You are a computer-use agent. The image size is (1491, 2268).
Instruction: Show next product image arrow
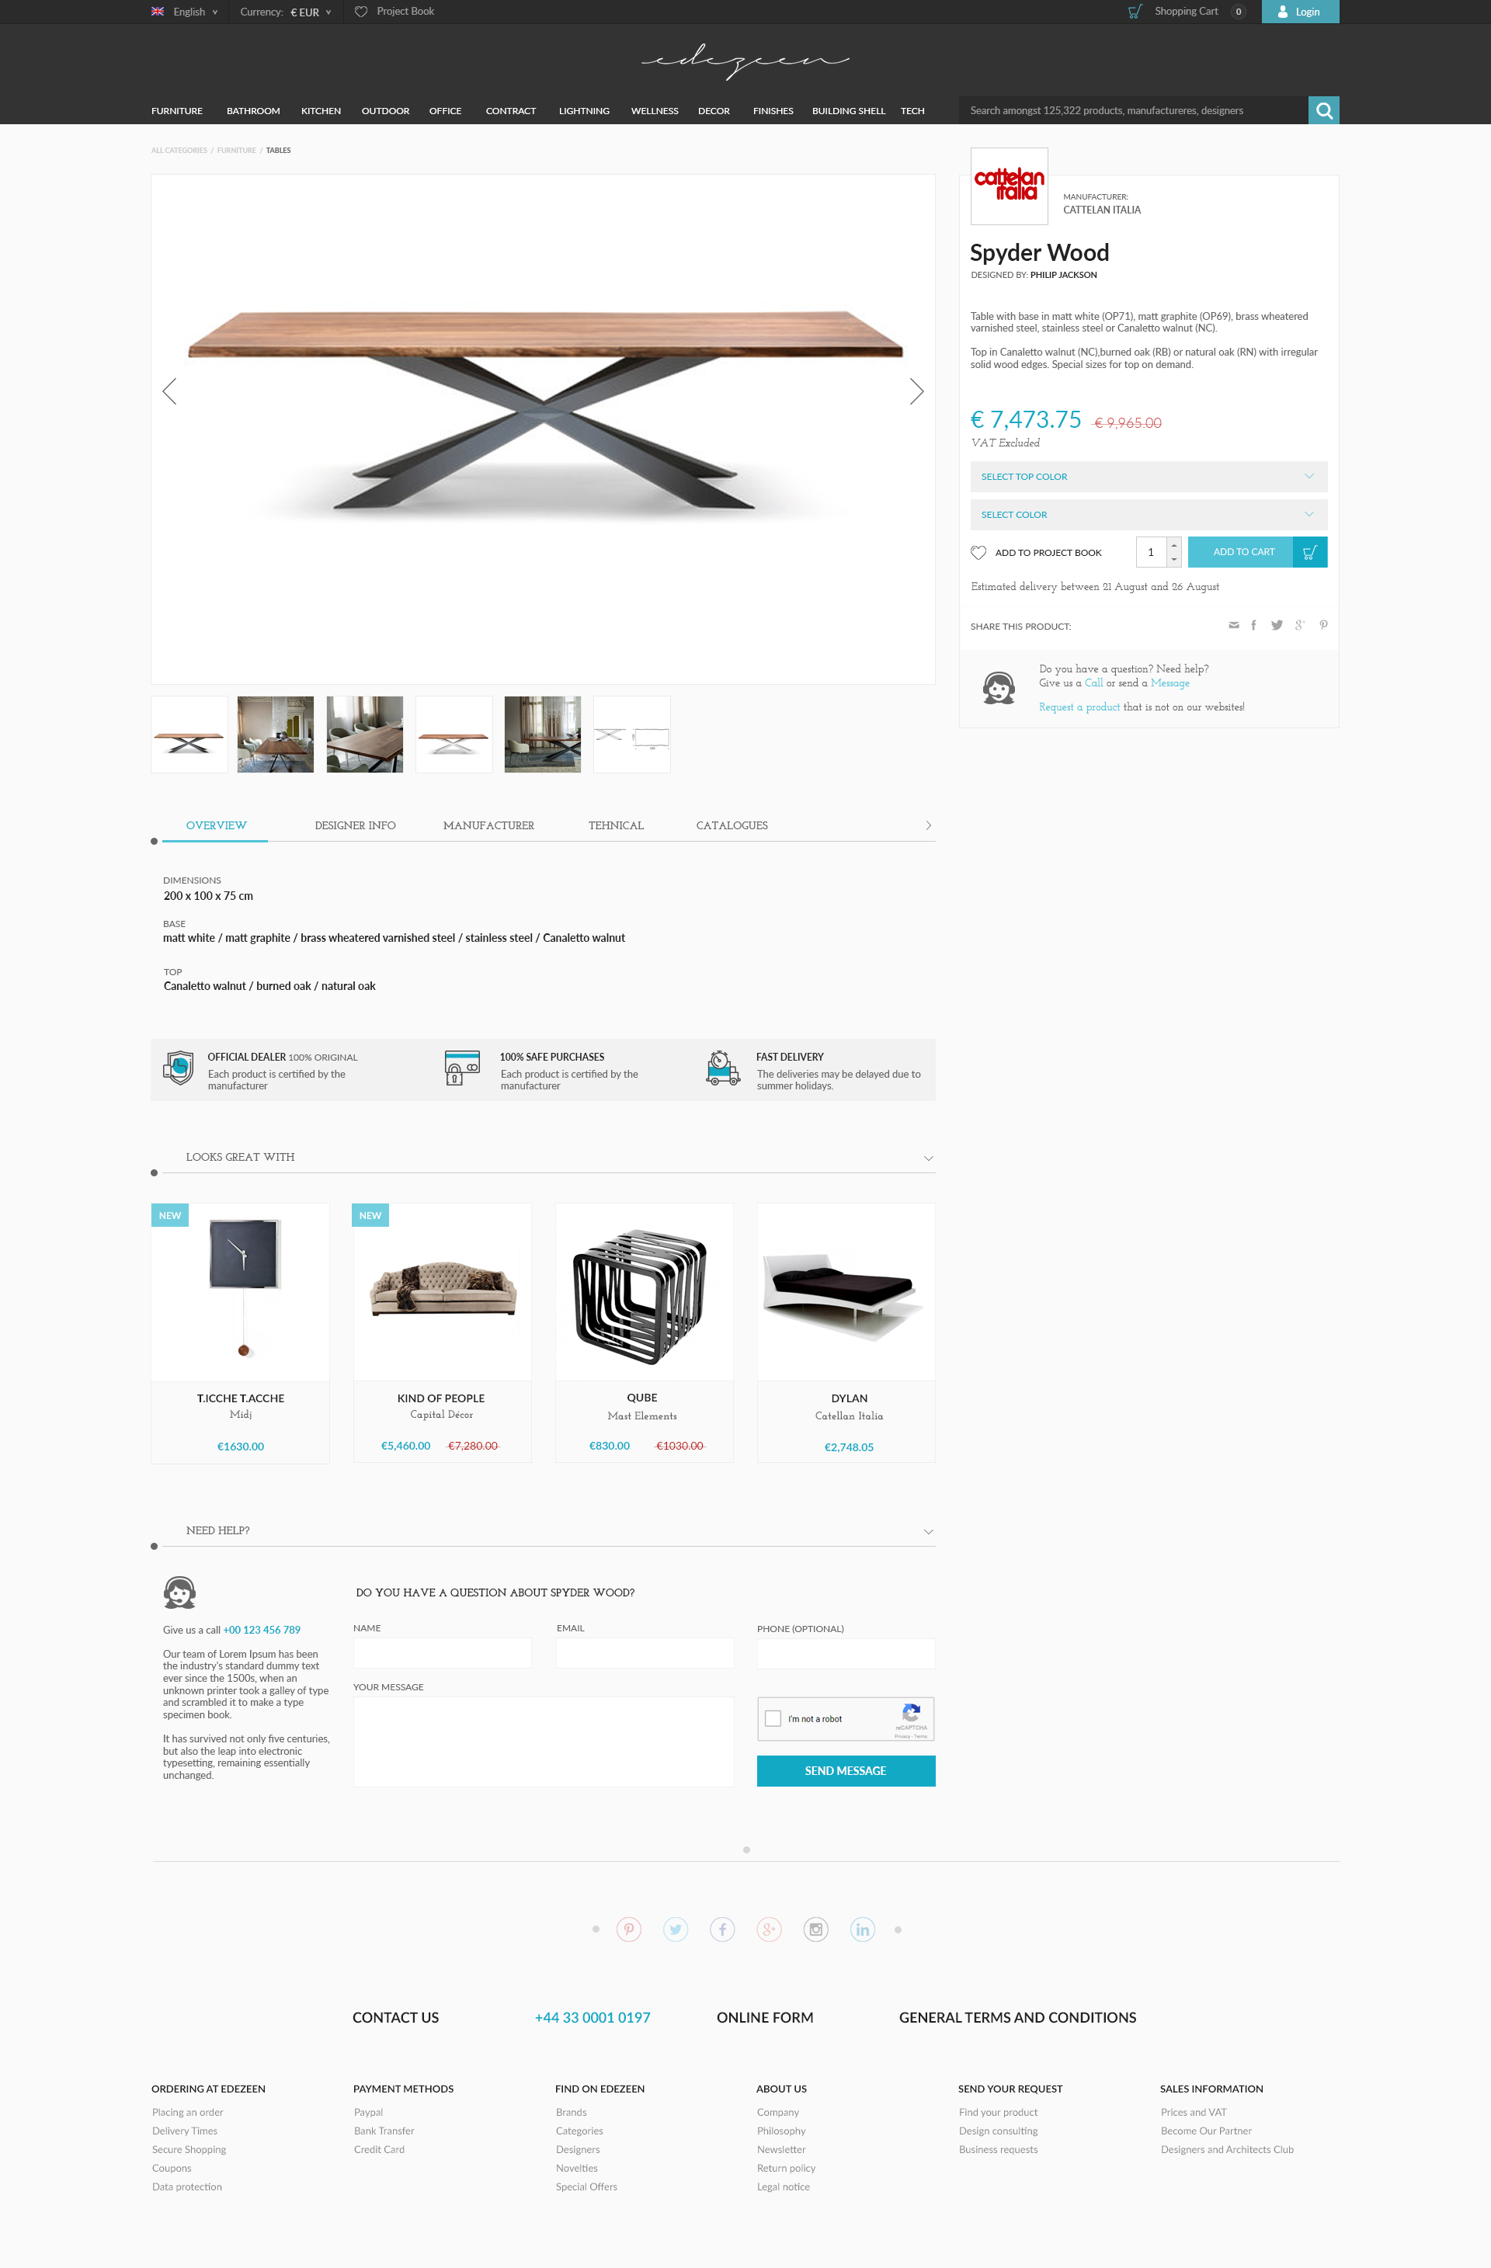point(916,391)
